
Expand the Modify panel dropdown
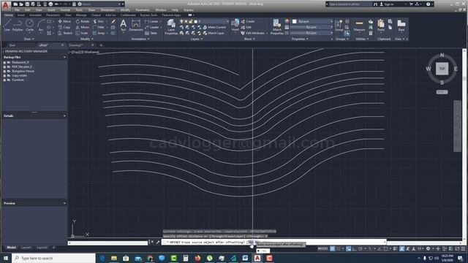coord(87,39)
